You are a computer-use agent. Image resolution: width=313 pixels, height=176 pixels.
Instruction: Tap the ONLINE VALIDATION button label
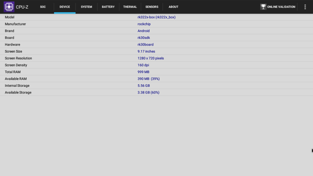pos(281,7)
